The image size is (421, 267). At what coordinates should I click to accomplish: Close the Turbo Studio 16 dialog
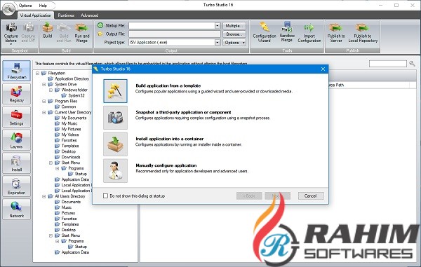323,69
